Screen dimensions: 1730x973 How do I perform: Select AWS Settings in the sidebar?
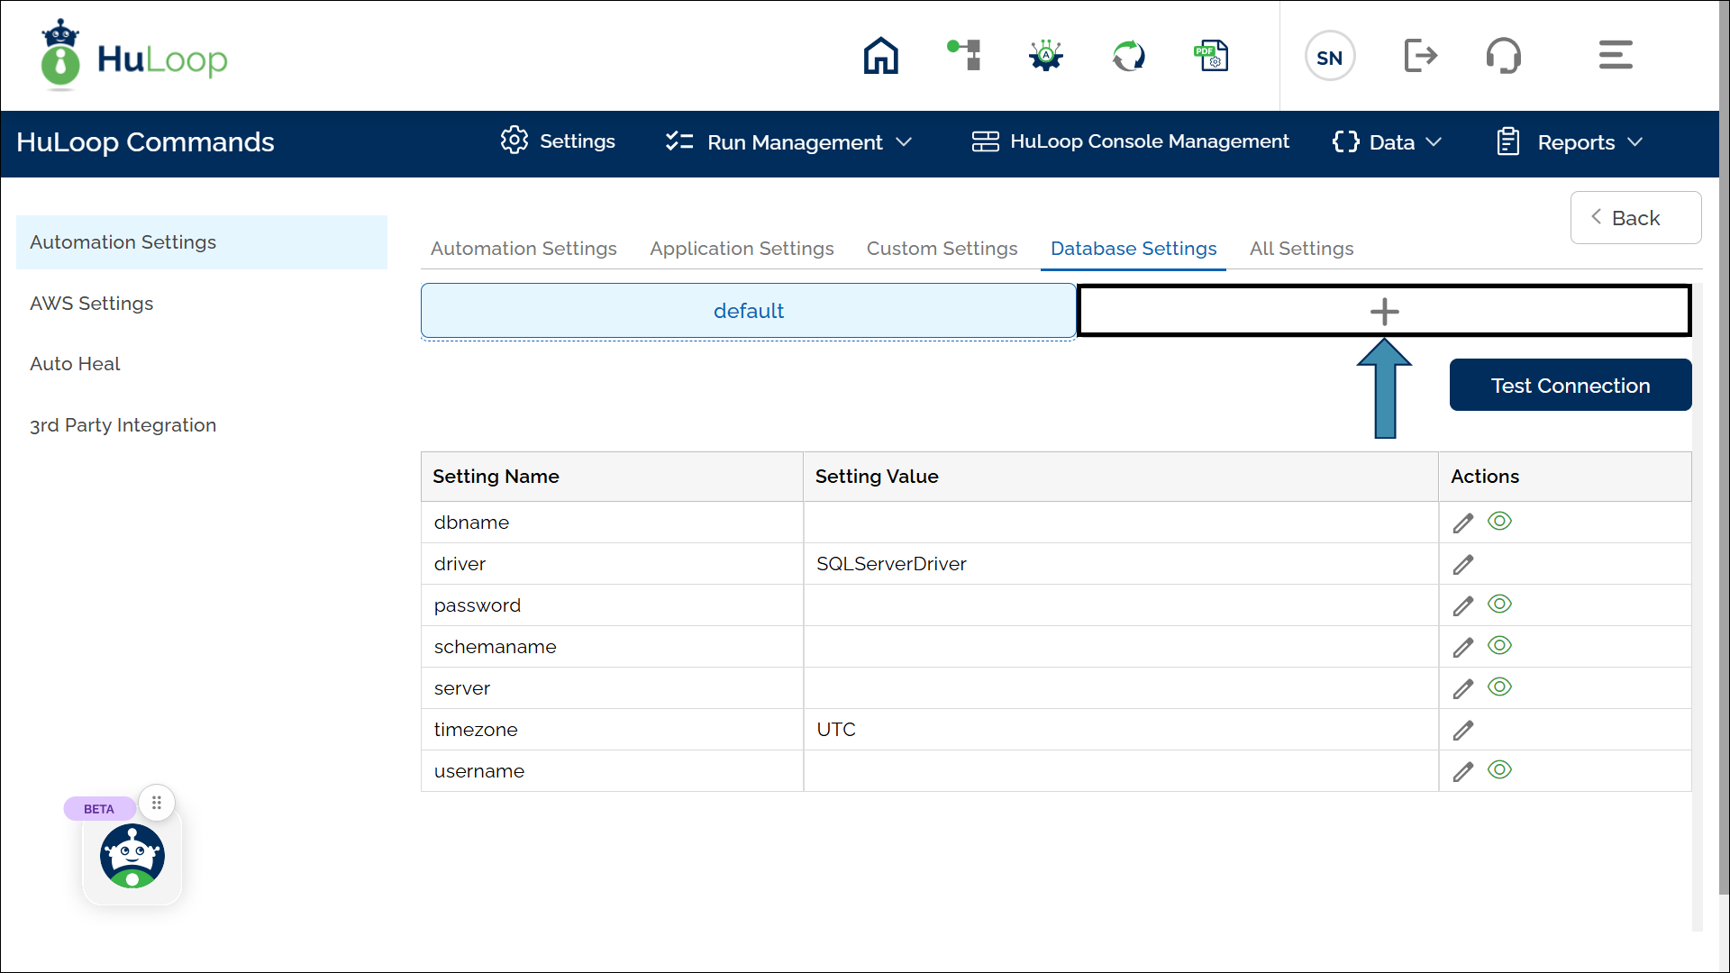tap(92, 304)
